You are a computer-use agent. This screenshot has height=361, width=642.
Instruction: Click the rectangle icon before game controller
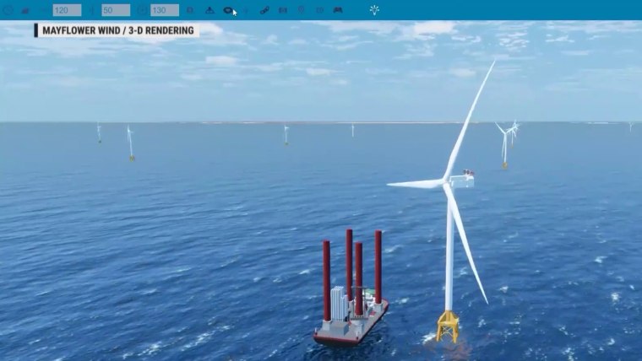pyautogui.click(x=320, y=10)
